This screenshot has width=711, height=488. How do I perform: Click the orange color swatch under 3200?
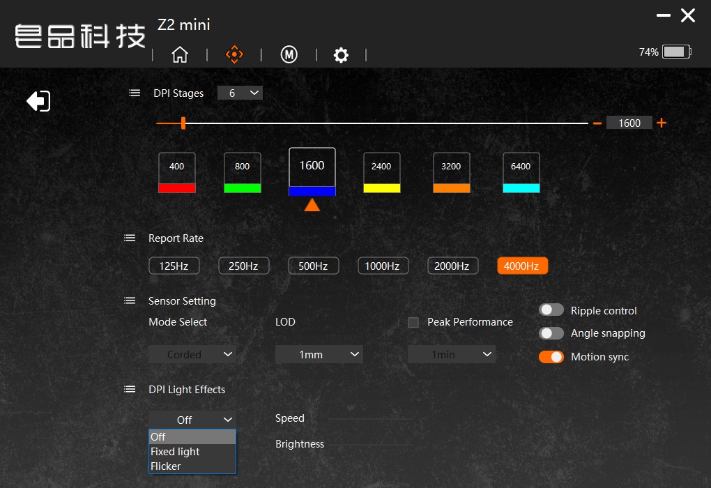click(x=451, y=188)
